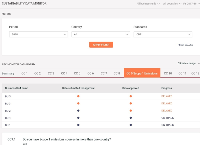Viewport: 200px width, 145px height.
Task: Switch to the CC 2 tab
Action: [x=37, y=73]
